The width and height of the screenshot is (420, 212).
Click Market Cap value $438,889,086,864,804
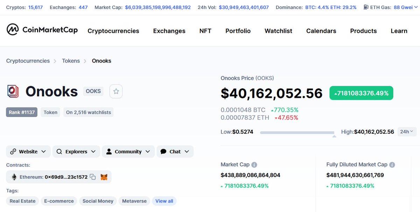pyautogui.click(x=251, y=175)
